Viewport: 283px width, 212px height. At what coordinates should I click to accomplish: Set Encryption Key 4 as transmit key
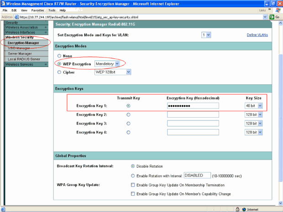(128, 132)
